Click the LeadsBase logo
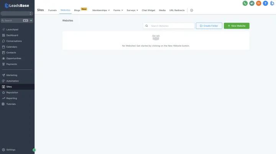The width and height of the screenshot is (276, 154). pos(17,6)
